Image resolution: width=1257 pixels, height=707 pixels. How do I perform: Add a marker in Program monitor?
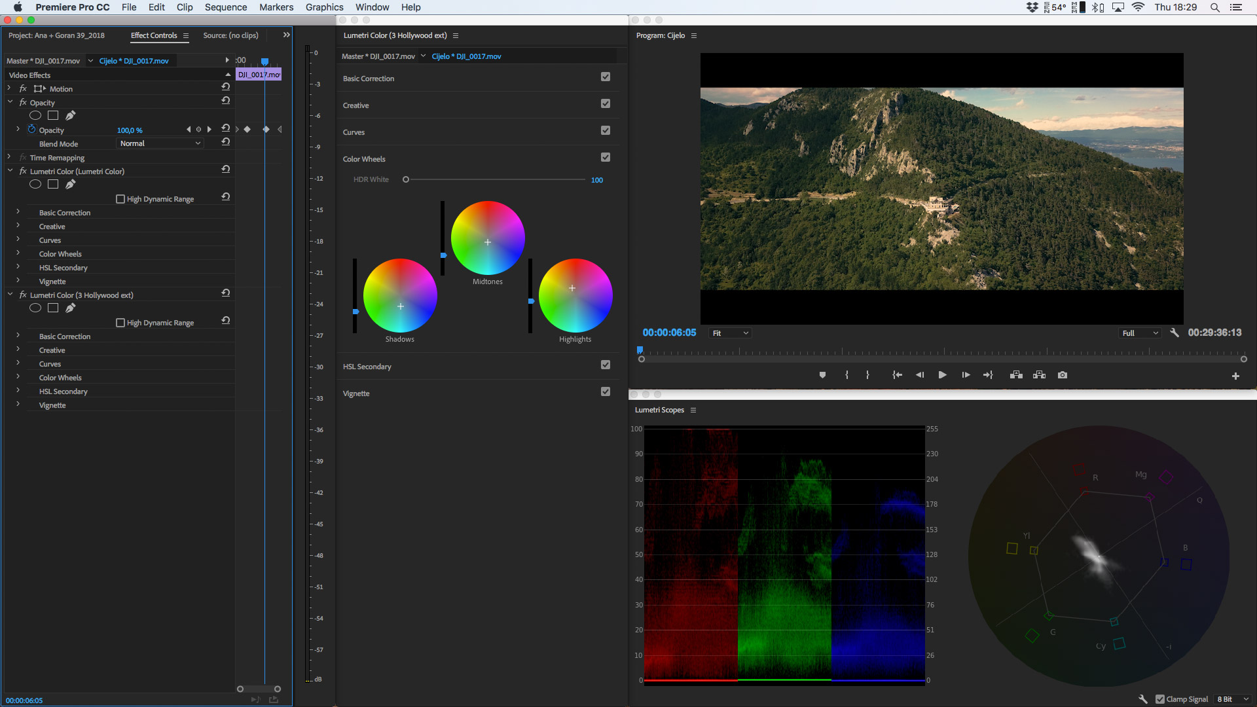tap(822, 375)
